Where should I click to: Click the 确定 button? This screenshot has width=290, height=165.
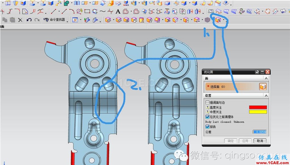click(x=231, y=141)
